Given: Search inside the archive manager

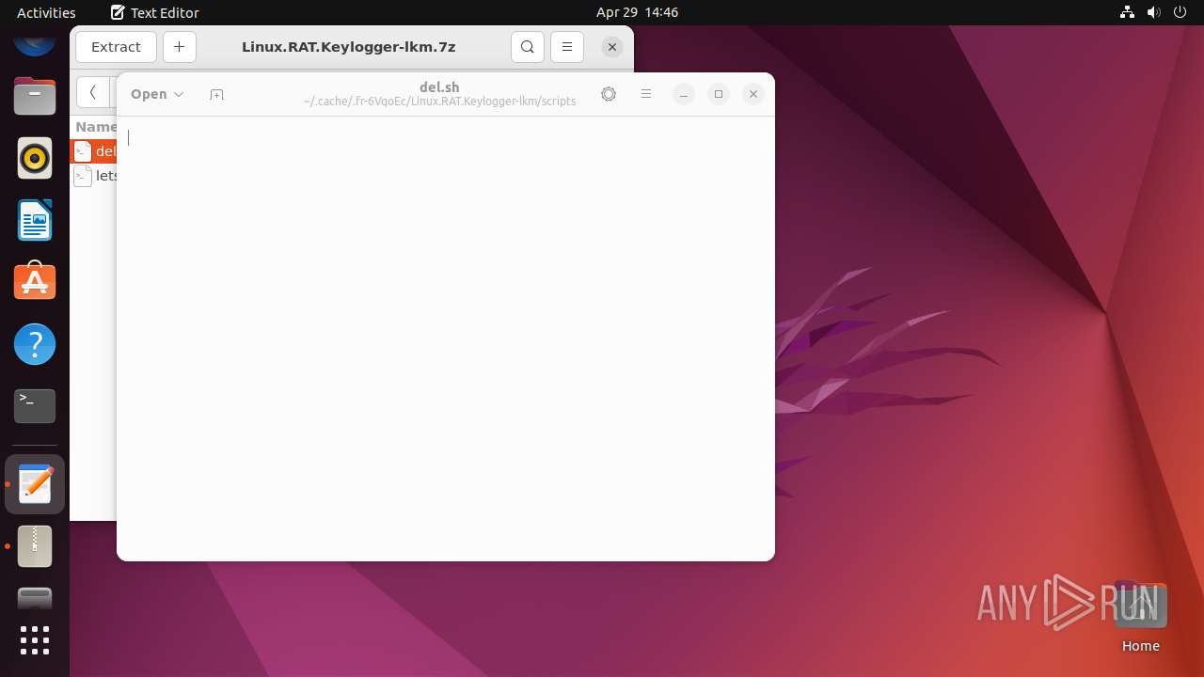Looking at the screenshot, I should pos(528,47).
